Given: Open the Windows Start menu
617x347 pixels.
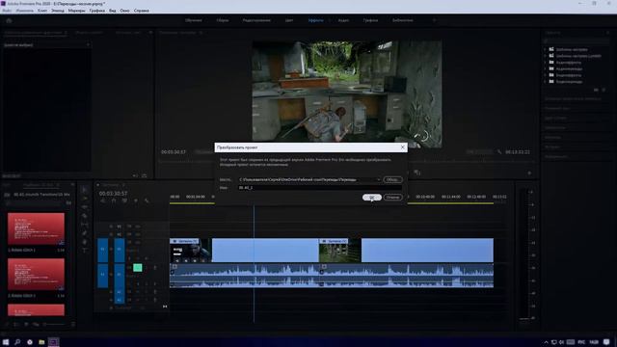Looking at the screenshot, I should [6, 342].
